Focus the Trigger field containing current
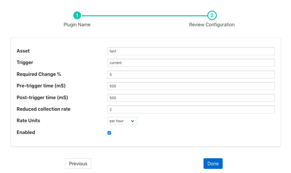This screenshot has height=173, width=291. 191,63
